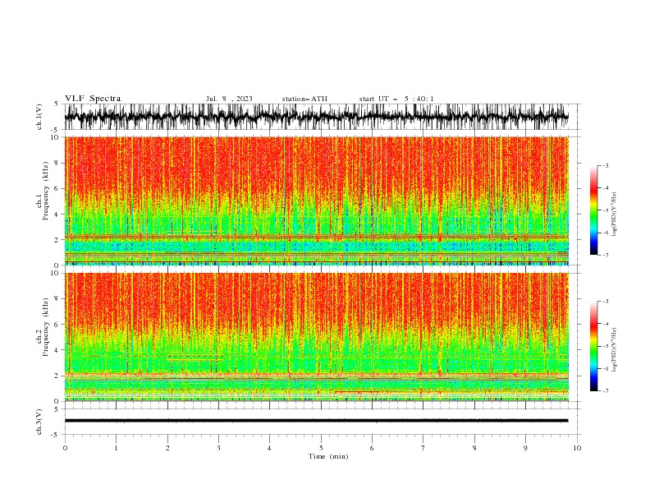Click time axis tick label "3"
This screenshot has height=503, width=650.
pyautogui.click(x=218, y=448)
